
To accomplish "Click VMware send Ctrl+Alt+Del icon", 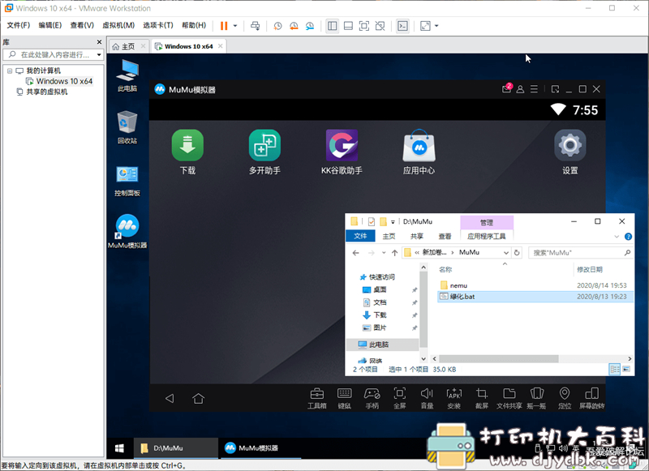I will point(256,26).
